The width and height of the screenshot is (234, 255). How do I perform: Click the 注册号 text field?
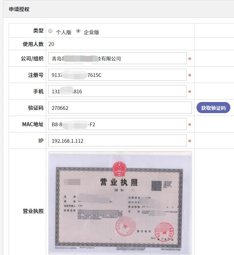point(117,74)
